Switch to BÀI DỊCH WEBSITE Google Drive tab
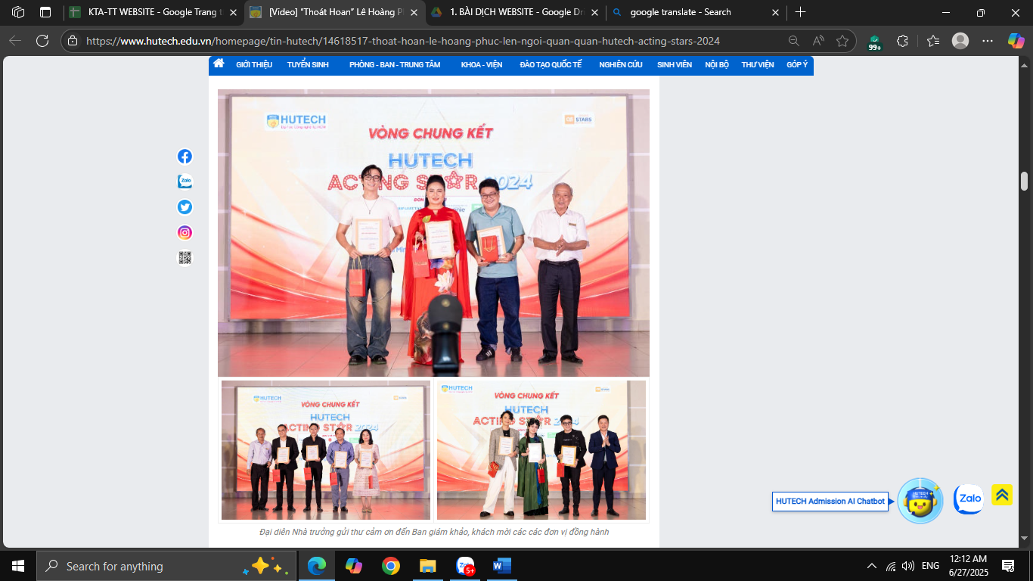 pos(514,12)
